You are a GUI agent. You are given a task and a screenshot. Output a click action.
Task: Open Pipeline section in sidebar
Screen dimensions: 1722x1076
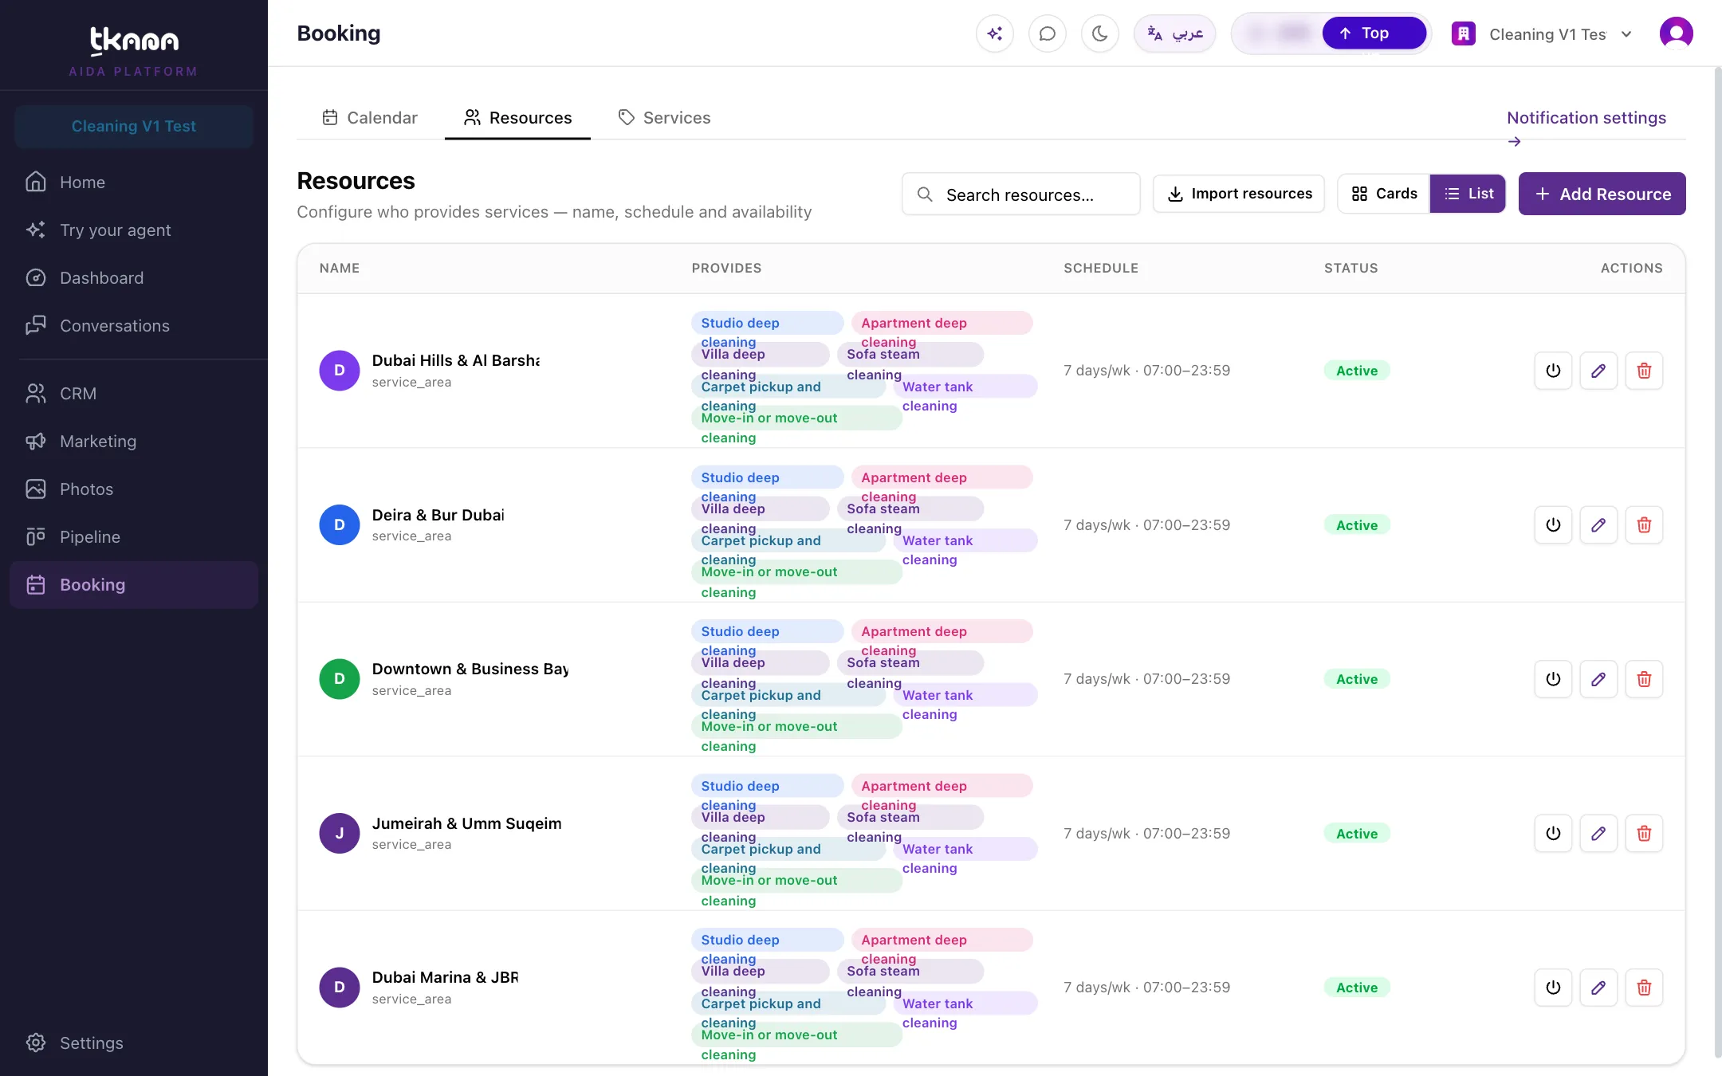[134, 537]
